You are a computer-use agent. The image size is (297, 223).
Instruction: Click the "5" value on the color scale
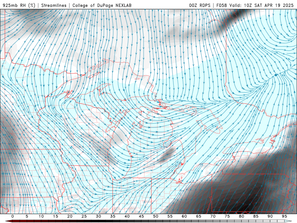27,216
